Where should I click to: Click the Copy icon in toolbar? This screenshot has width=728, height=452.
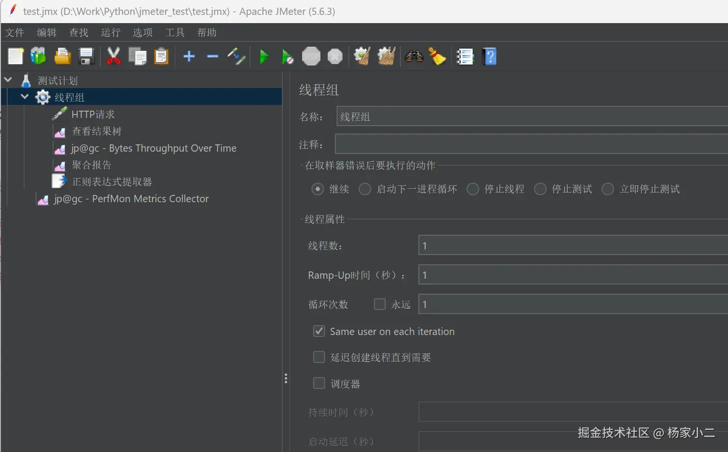(137, 56)
